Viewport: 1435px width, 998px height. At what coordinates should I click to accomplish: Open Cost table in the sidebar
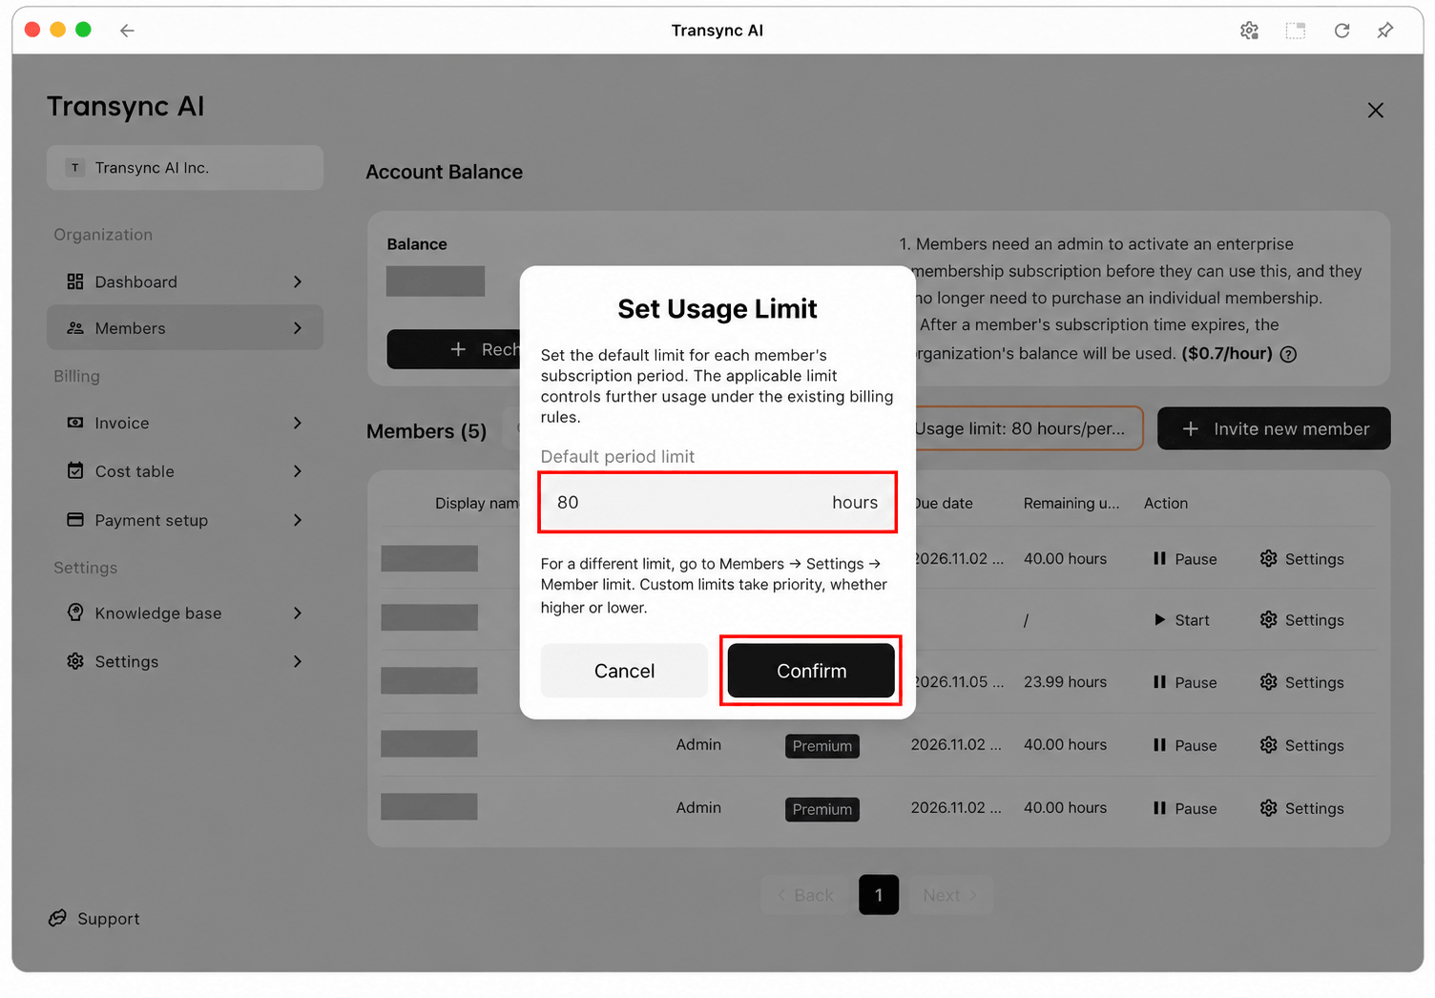[x=185, y=471]
